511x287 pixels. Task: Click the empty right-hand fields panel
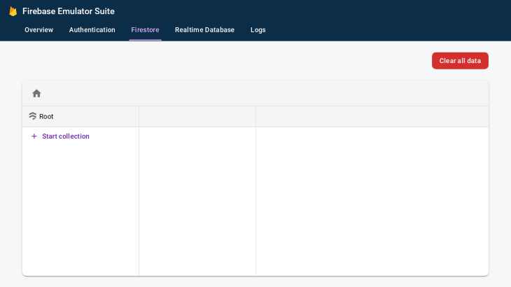coord(372,202)
